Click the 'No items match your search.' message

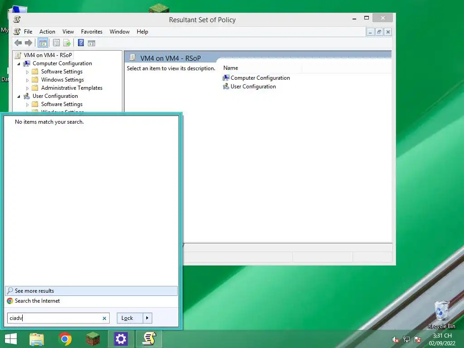tap(49, 122)
